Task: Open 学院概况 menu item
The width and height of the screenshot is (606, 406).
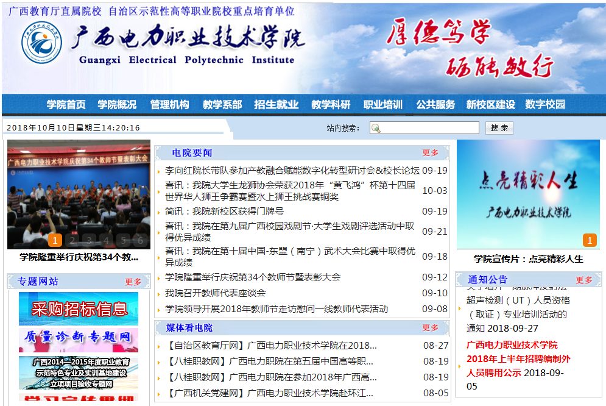Action: (117, 104)
